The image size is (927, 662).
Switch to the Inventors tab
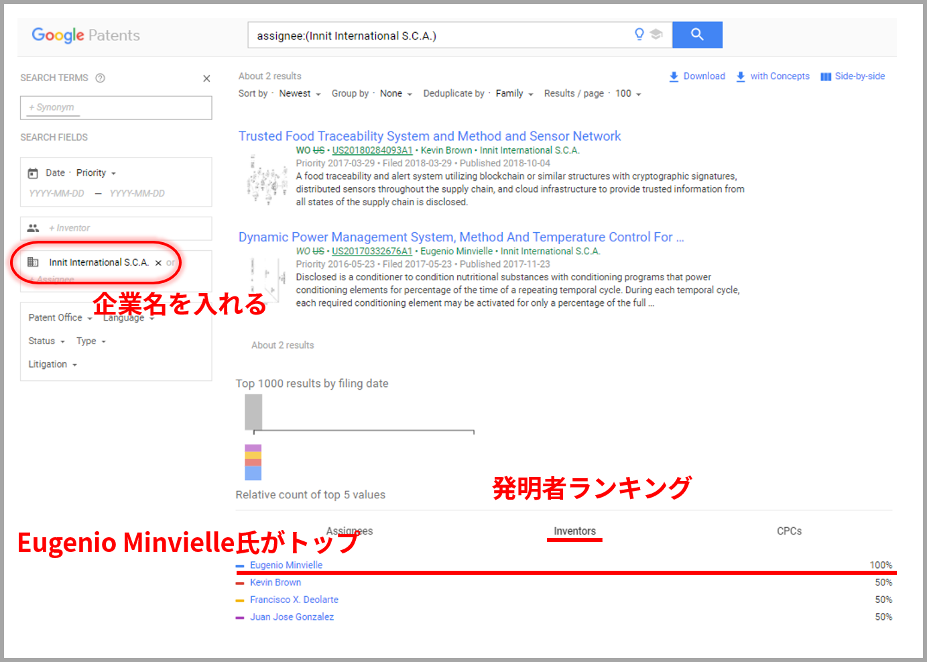click(574, 531)
